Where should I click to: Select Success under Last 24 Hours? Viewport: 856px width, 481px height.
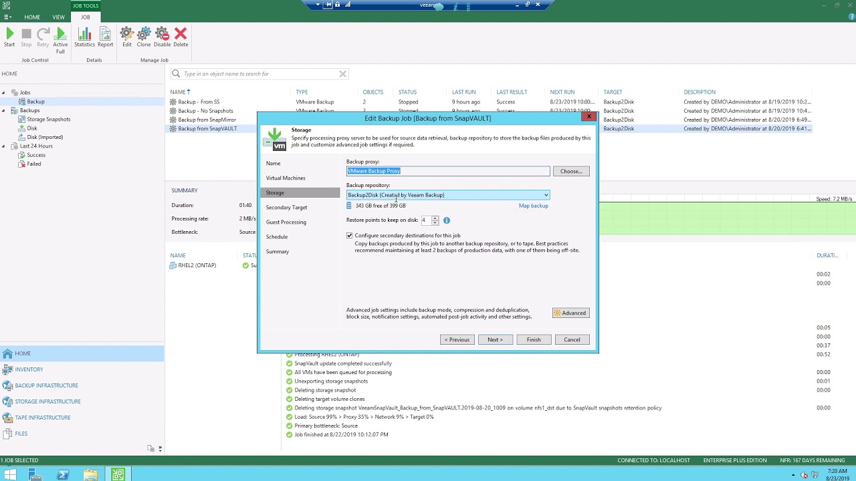pyautogui.click(x=36, y=155)
